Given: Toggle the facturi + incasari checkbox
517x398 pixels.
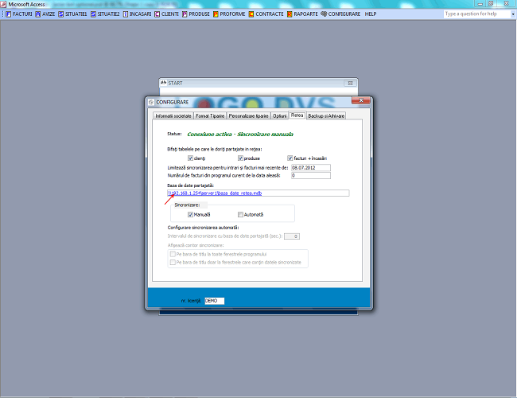Looking at the screenshot, I should pyautogui.click(x=290, y=158).
